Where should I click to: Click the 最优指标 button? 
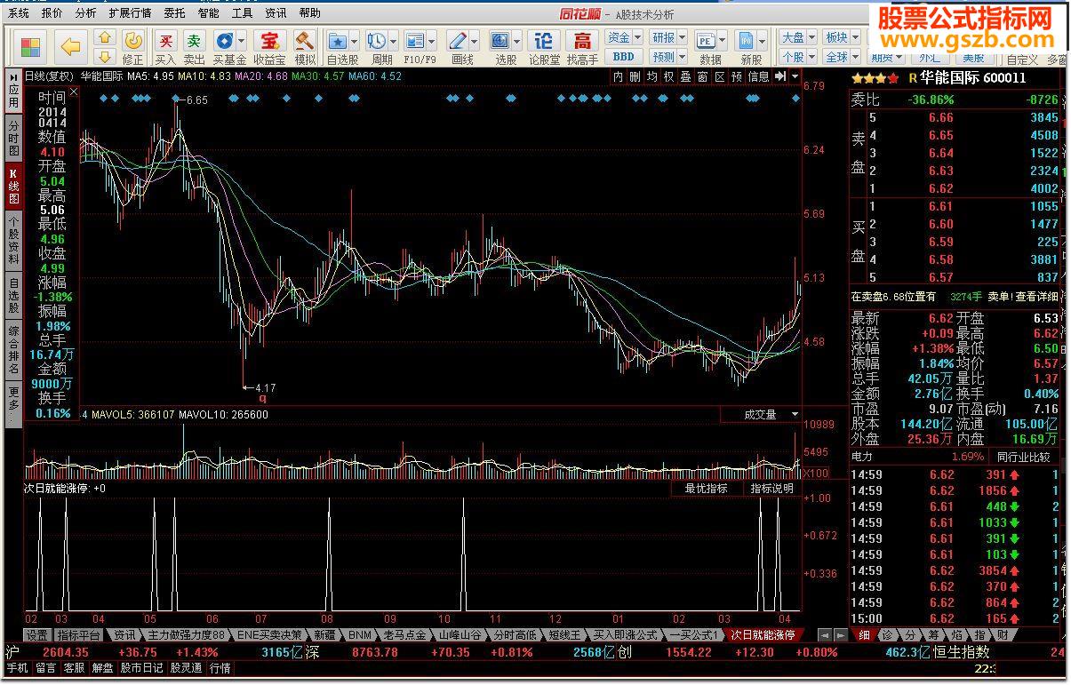point(706,489)
